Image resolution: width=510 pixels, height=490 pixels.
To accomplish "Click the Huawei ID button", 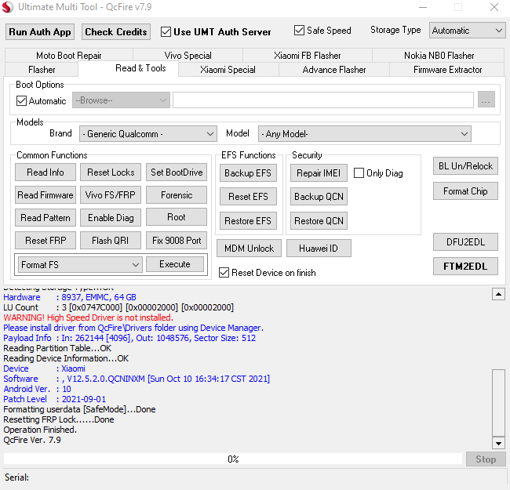I will [x=319, y=249].
